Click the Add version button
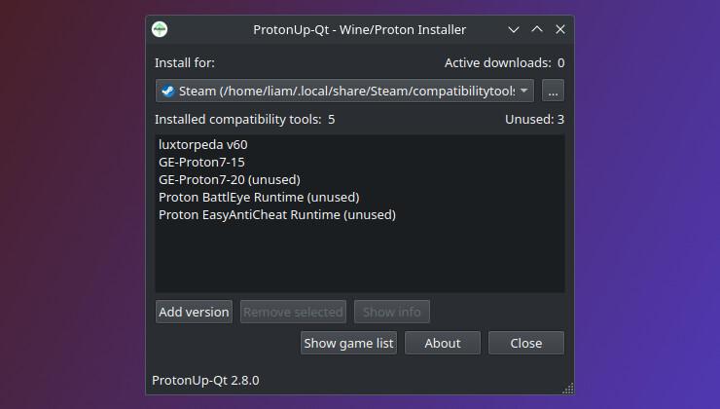The width and height of the screenshot is (720, 409). point(194,313)
